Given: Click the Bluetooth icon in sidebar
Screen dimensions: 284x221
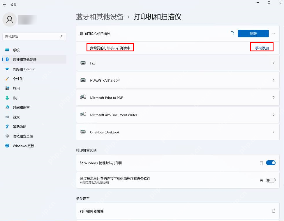Looking at the screenshot, I should tap(7, 59).
